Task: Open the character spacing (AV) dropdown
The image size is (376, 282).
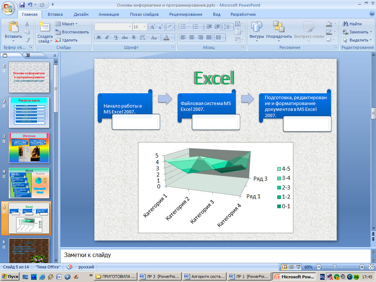Action: point(144,37)
